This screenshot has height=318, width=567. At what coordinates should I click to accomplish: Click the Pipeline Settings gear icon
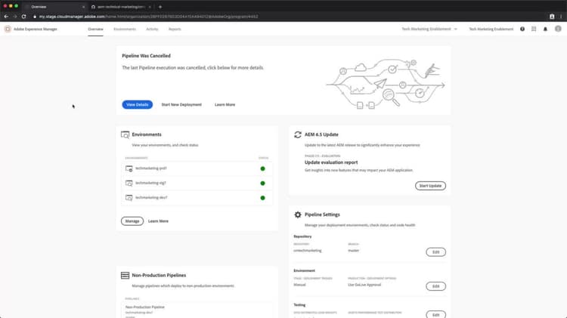(x=298, y=215)
